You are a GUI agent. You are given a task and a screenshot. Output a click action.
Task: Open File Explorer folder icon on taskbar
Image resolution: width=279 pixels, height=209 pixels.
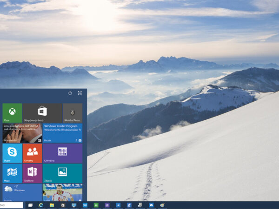click(52, 205)
